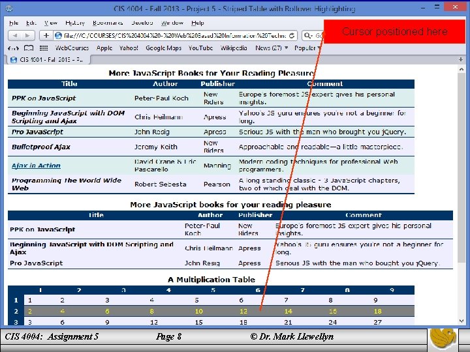The width and height of the screenshot is (470, 352).
Task: Open the Window menu
Action: 172,23
